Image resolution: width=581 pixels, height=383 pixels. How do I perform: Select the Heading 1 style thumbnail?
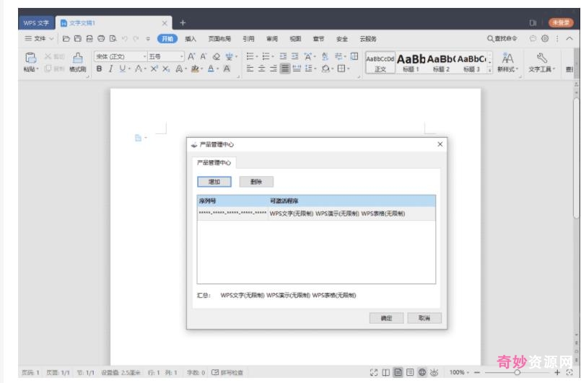[411, 62]
